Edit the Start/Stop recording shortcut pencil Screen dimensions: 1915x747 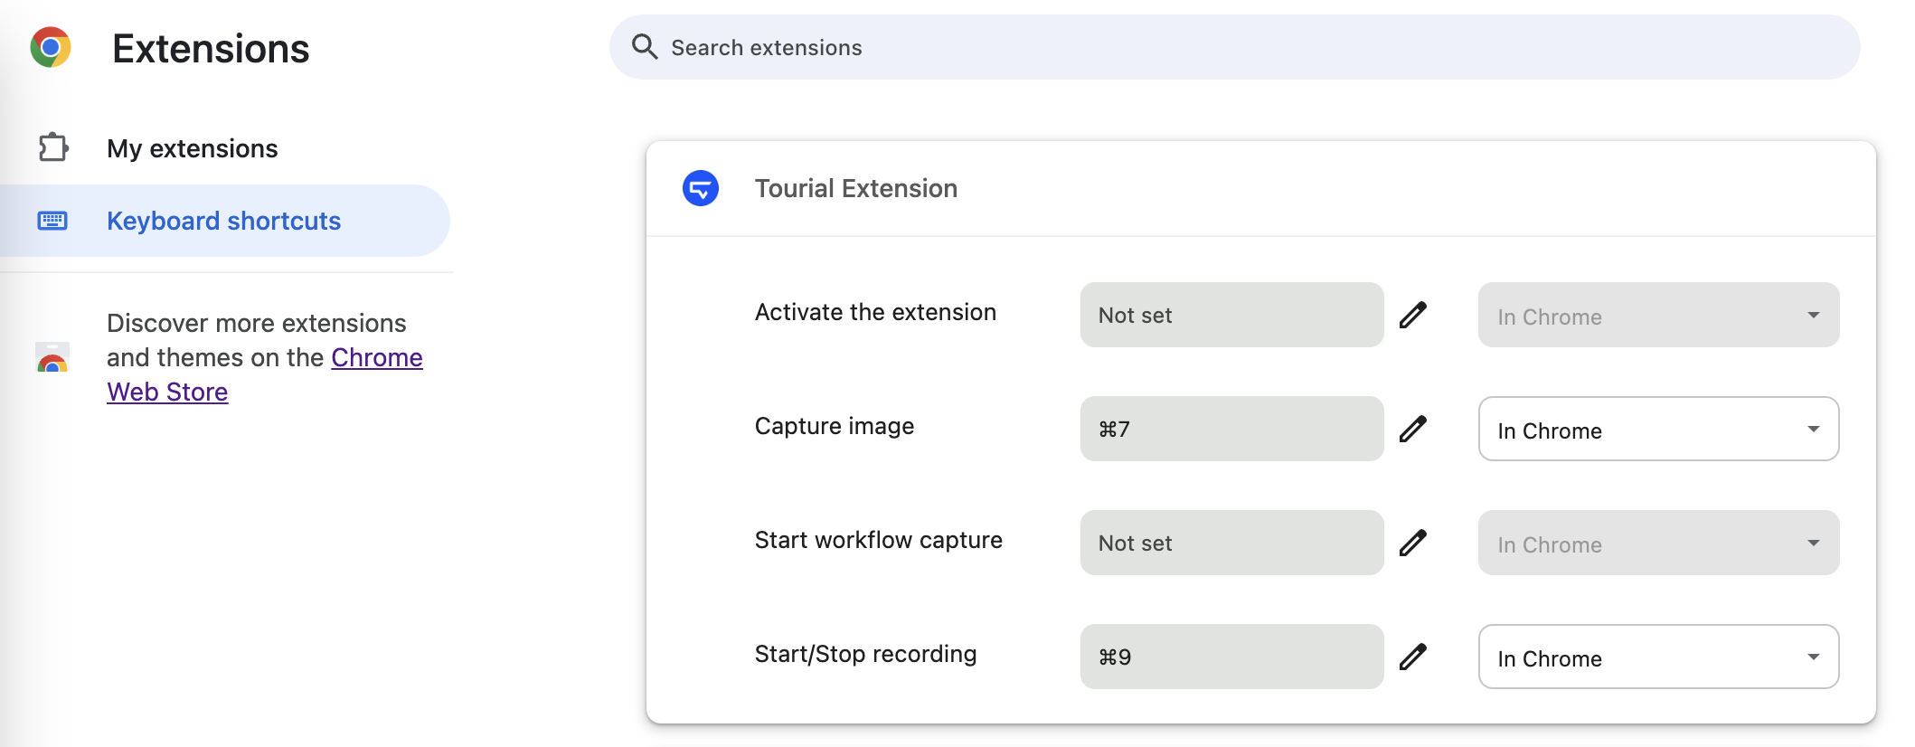[x=1412, y=657]
